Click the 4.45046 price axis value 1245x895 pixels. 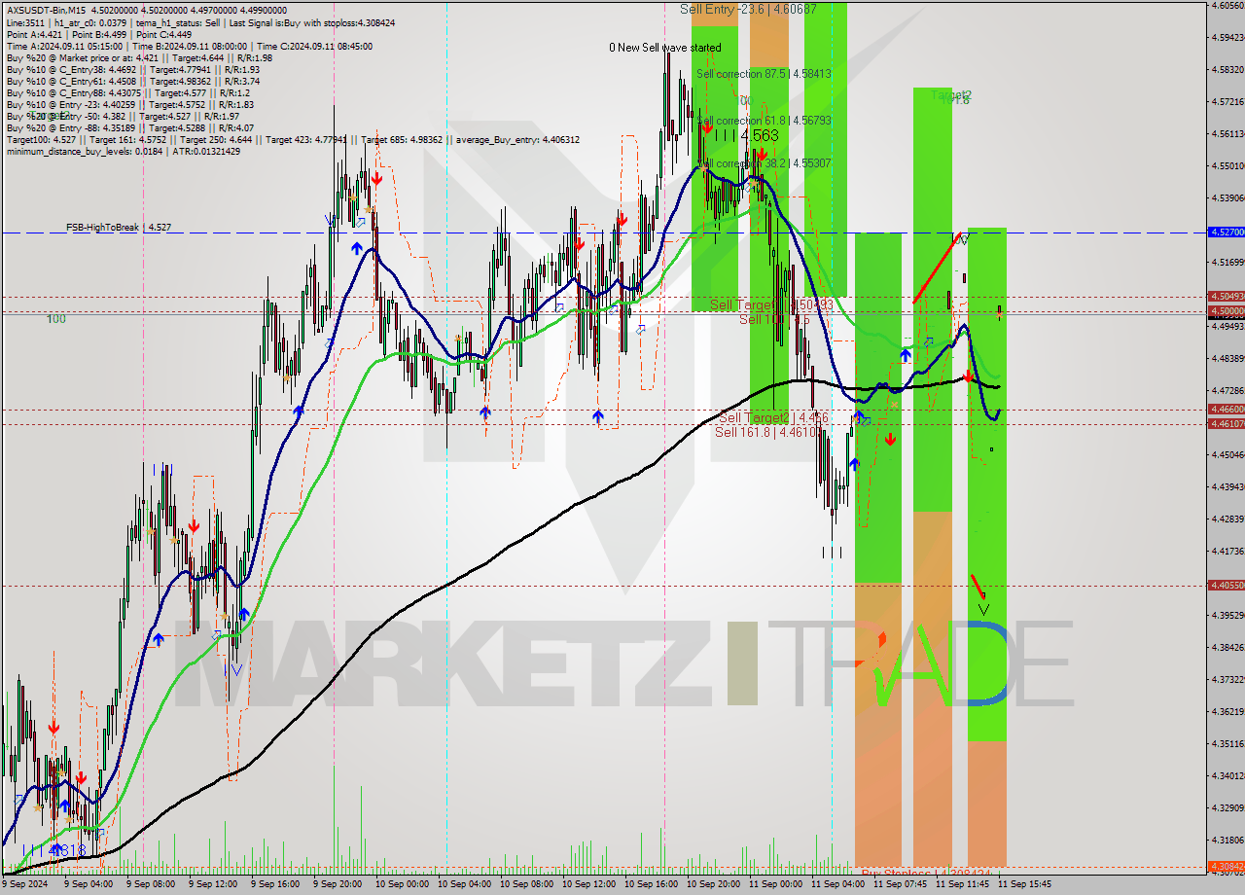(x=1227, y=454)
